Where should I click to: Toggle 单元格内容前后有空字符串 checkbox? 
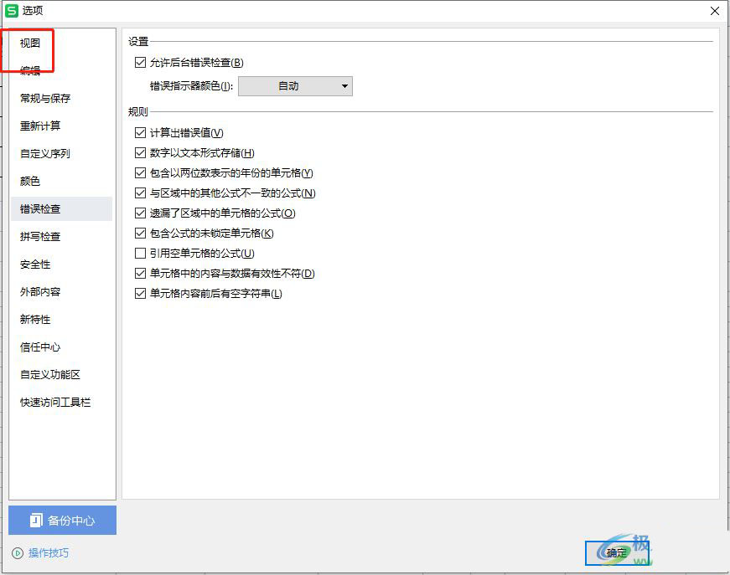pos(140,293)
